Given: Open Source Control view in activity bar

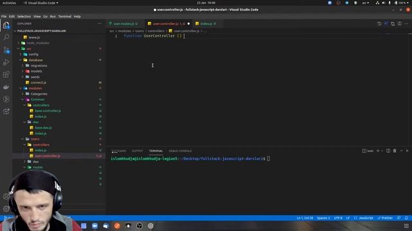Looking at the screenshot, I should [x=6, y=50].
